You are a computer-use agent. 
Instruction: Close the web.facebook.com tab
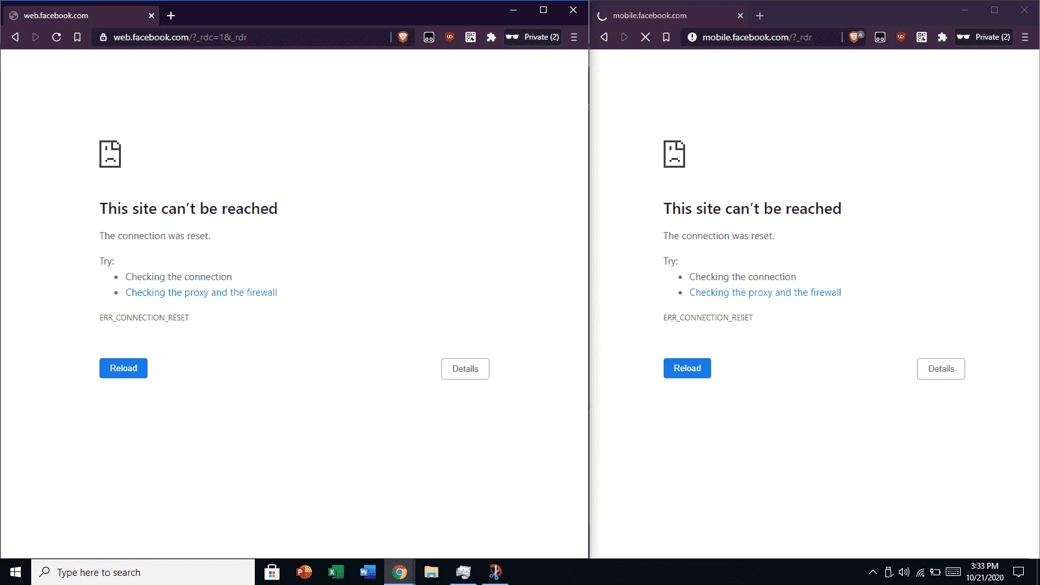(151, 16)
